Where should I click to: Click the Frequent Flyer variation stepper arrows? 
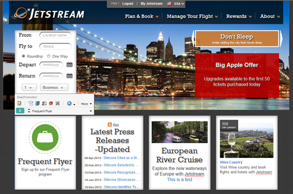[29, 111]
